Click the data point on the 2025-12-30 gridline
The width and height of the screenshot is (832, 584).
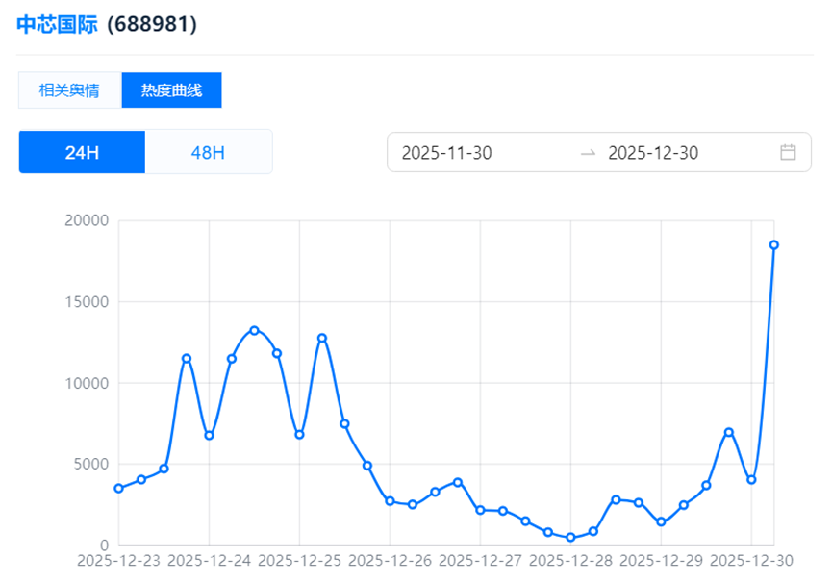click(751, 480)
